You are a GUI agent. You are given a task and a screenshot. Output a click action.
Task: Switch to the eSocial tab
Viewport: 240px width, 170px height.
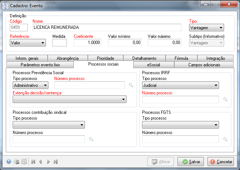click(x=154, y=65)
